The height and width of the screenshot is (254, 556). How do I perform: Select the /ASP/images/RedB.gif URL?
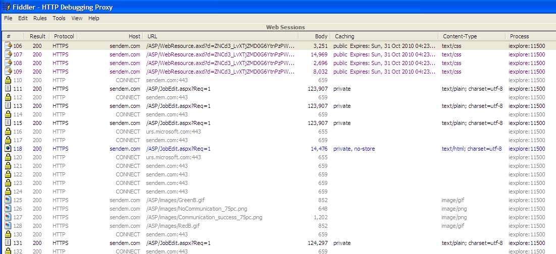click(x=173, y=226)
